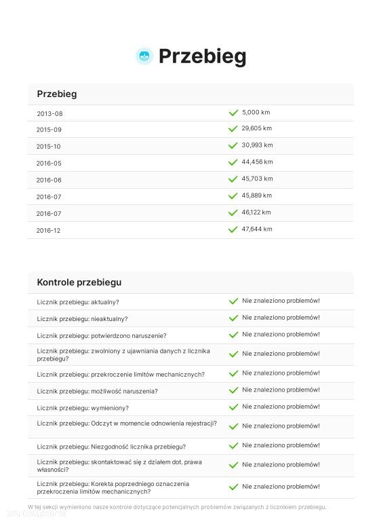
Task: Click checkmark for 'Licznik przebiegu: aktualny?' row
Action: click(x=233, y=301)
